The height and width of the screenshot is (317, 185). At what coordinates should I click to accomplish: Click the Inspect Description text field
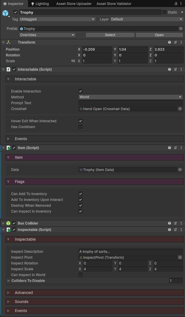pyautogui.click(x=130, y=251)
